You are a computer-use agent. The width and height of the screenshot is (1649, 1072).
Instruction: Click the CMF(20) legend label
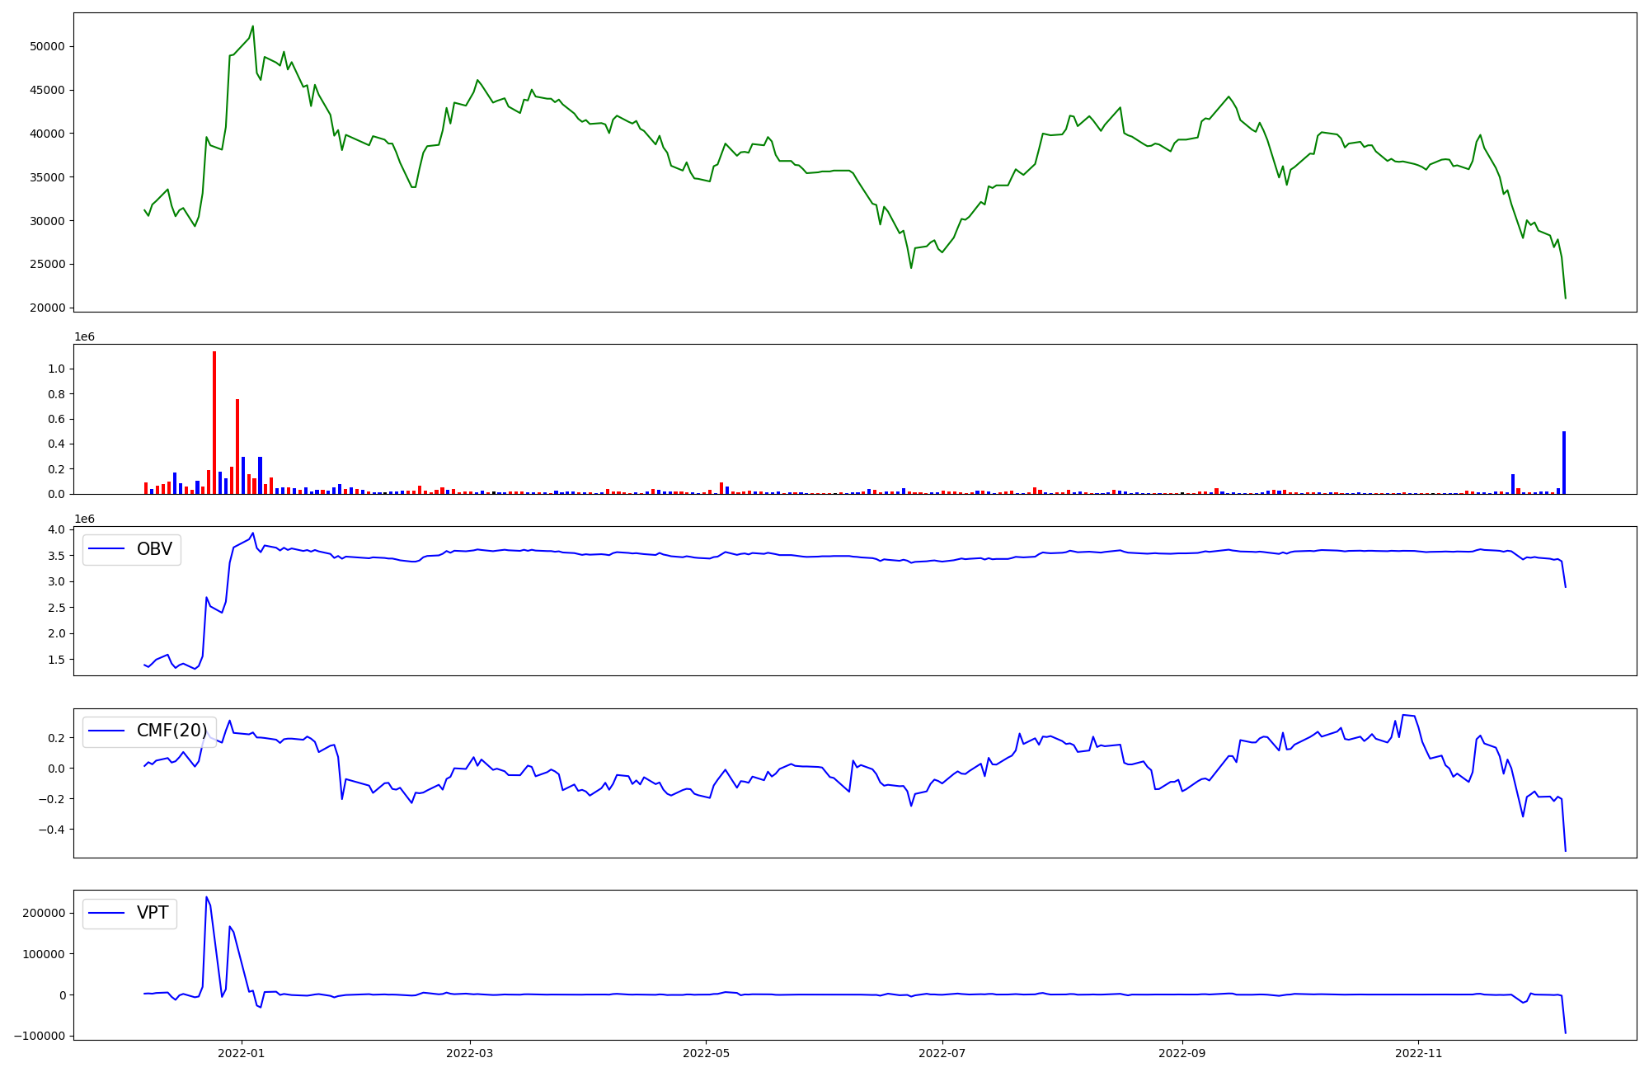coord(171,731)
